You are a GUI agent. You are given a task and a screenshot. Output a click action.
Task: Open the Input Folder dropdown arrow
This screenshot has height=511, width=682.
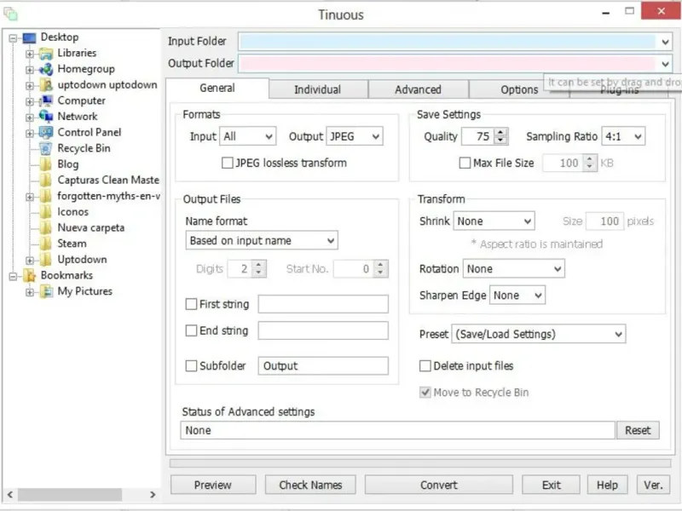(665, 42)
